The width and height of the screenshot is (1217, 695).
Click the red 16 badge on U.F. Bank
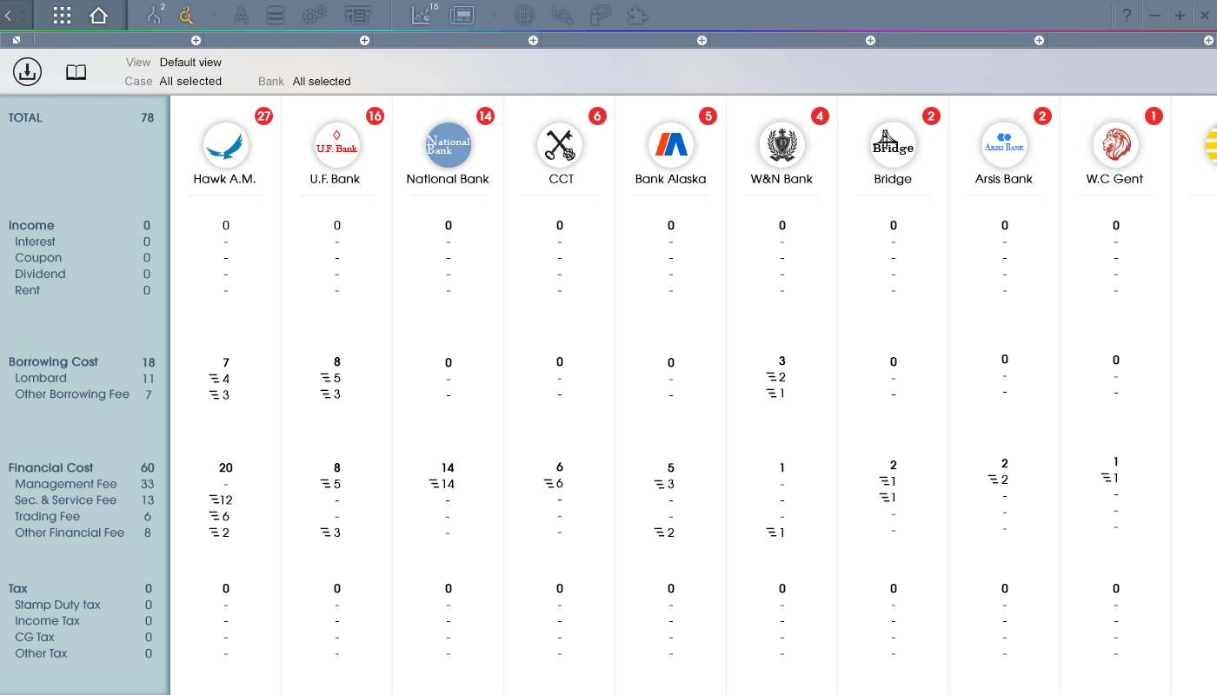pos(375,116)
